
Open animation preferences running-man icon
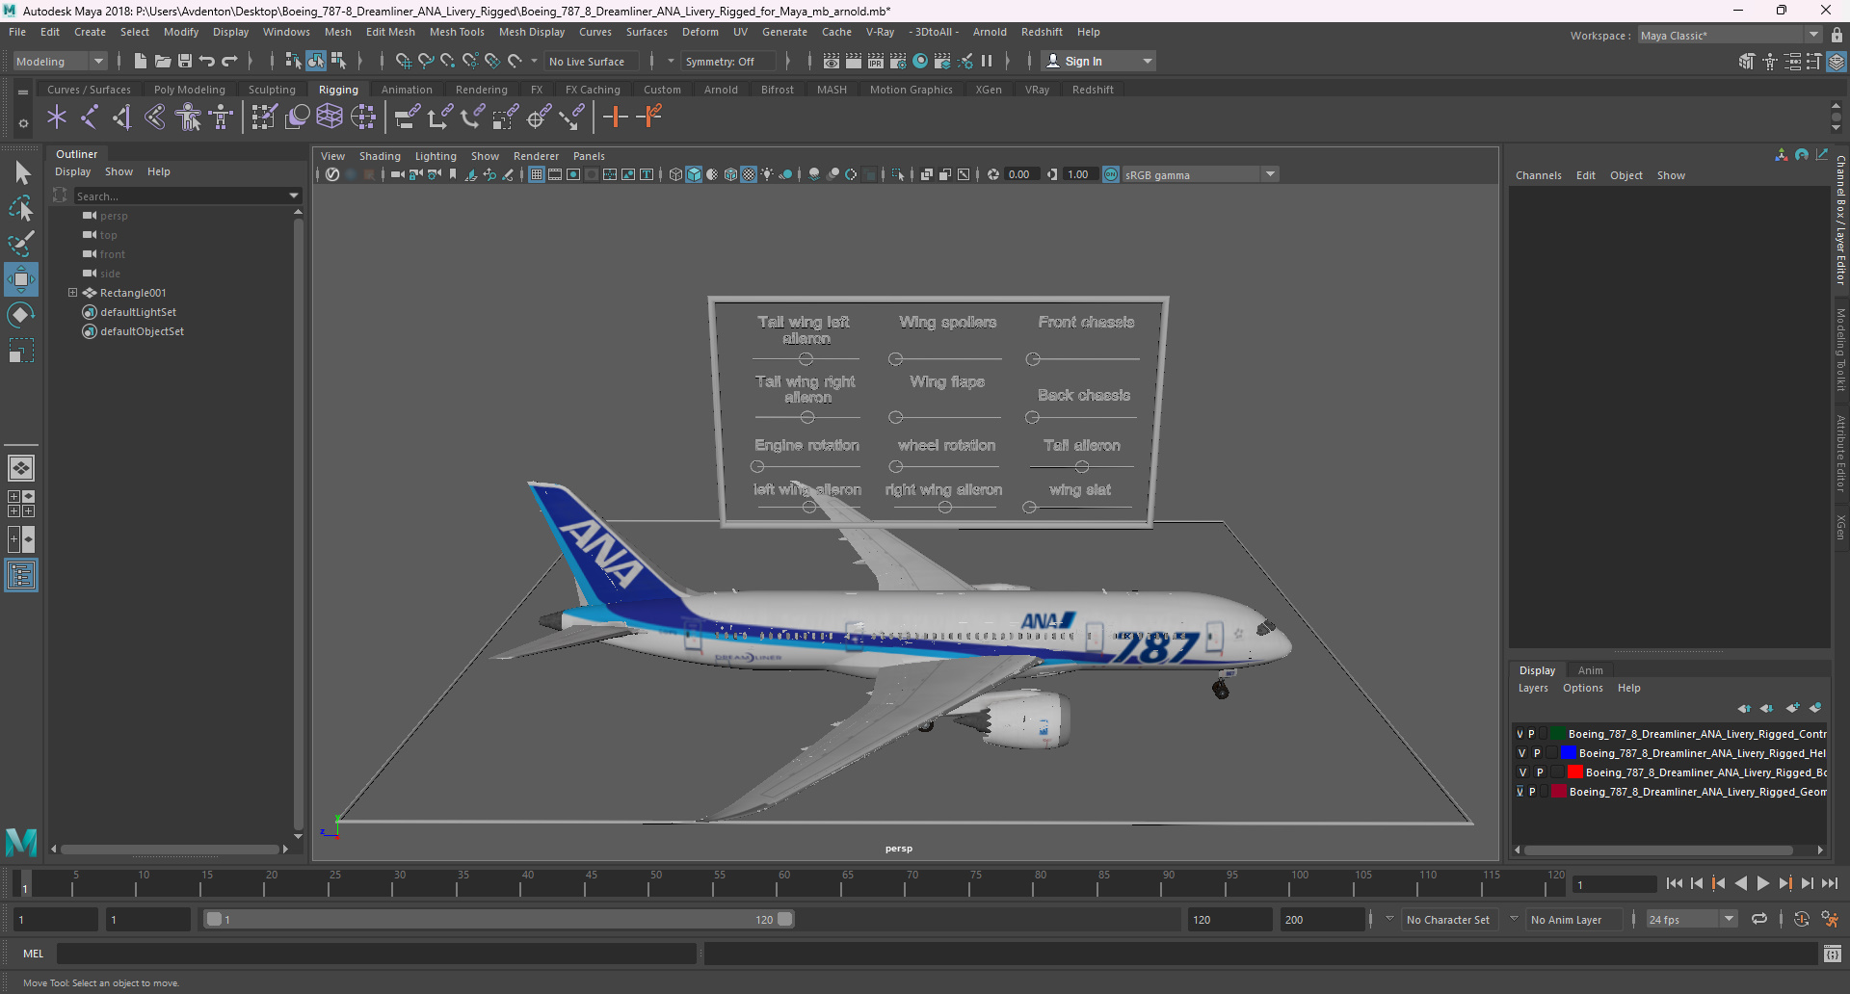click(1830, 919)
